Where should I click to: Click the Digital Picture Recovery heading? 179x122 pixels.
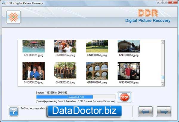148,21
